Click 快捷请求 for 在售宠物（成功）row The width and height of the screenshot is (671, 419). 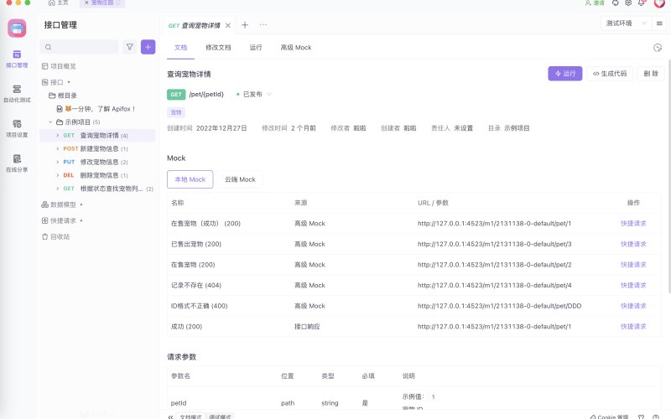pos(633,223)
